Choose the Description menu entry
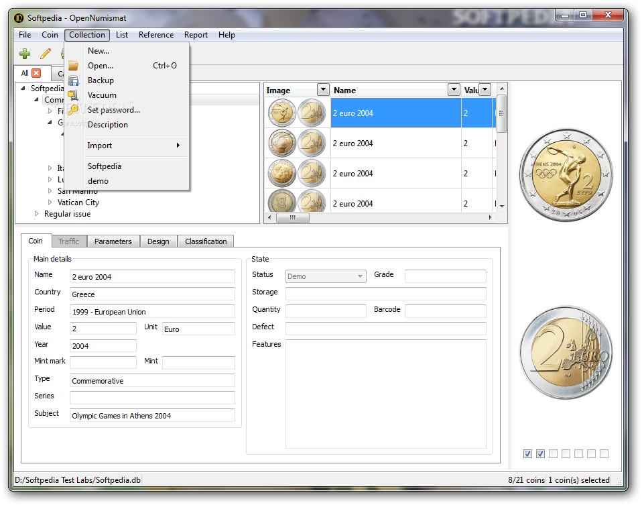 pyautogui.click(x=127, y=125)
